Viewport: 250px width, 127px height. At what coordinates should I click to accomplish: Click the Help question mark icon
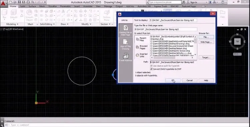[x=223, y=2]
